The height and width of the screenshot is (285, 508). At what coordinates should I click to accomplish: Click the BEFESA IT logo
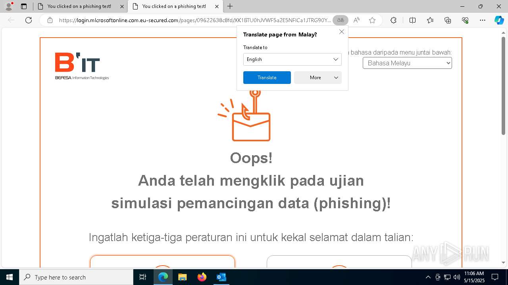tap(82, 66)
